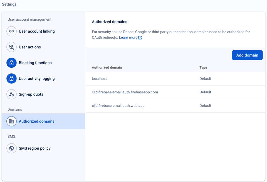Screen dimensions: 267x182
Task: Open User activity logging via its lock icon
Action: pos(11,78)
